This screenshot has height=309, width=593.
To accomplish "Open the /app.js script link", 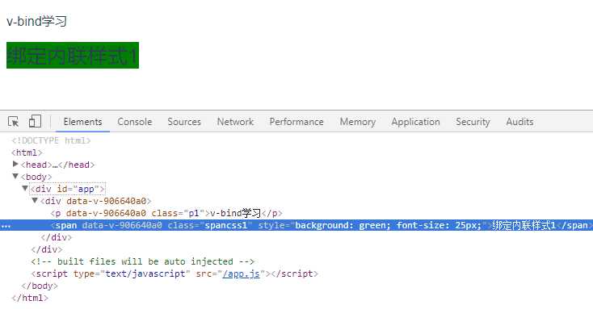I will coord(242,274).
